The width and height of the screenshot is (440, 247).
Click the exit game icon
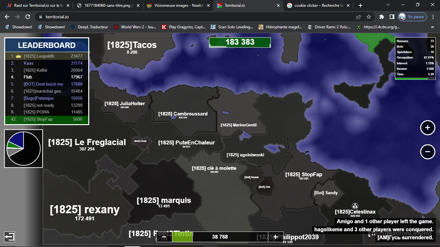pyautogui.click(x=9, y=237)
